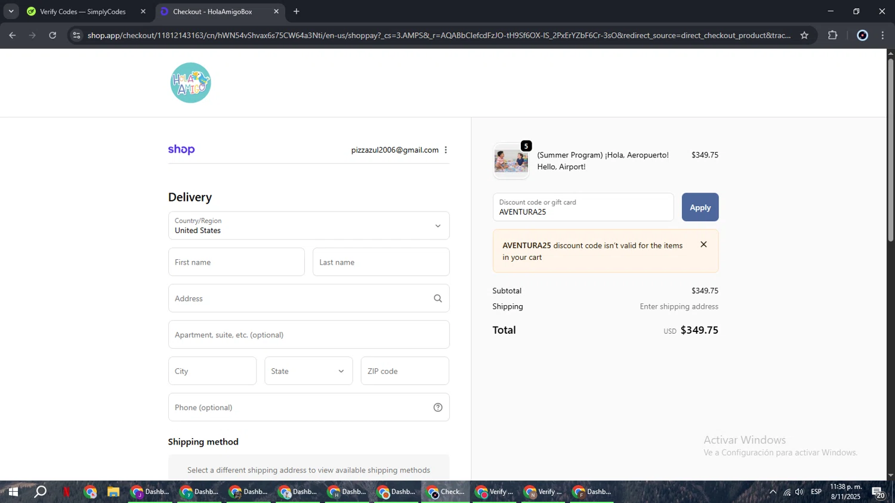Click the City field
Screen dimensions: 895x503
pos(212,371)
